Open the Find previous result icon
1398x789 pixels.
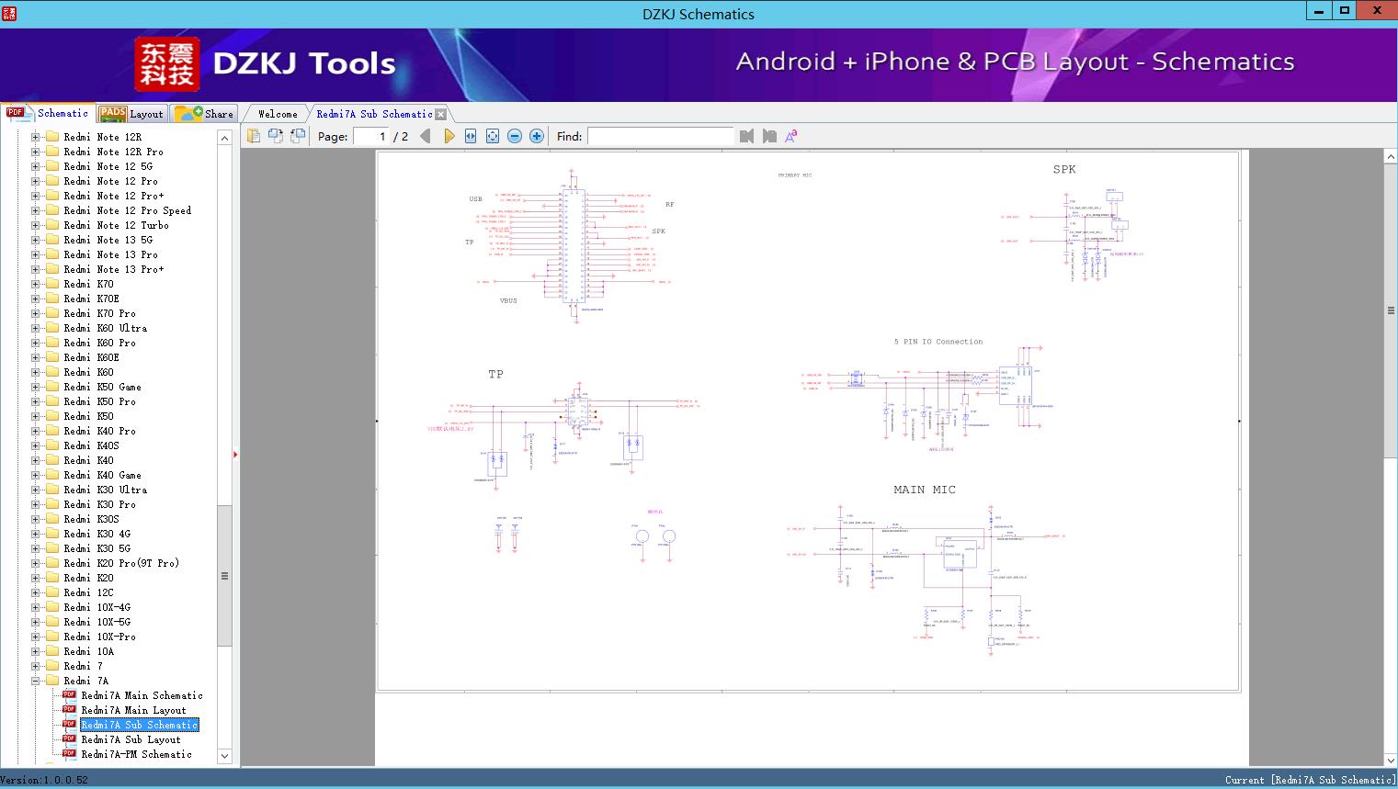pos(746,135)
